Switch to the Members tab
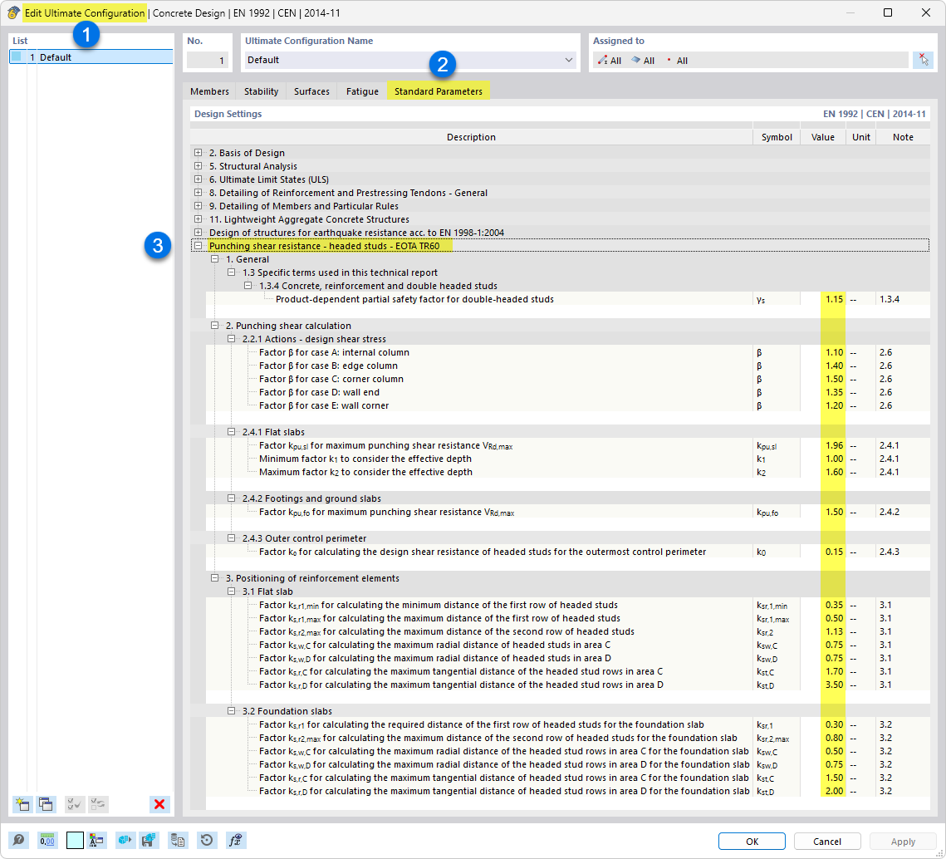The height and width of the screenshot is (859, 946). 209,91
